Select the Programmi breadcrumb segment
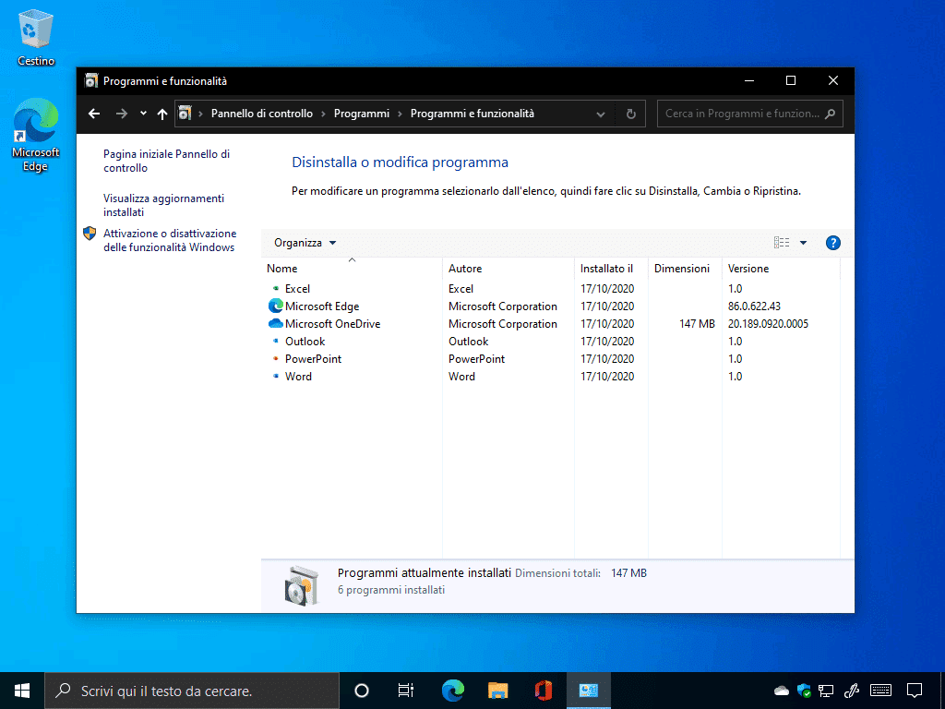Viewport: 945px width, 709px height. pyautogui.click(x=361, y=114)
